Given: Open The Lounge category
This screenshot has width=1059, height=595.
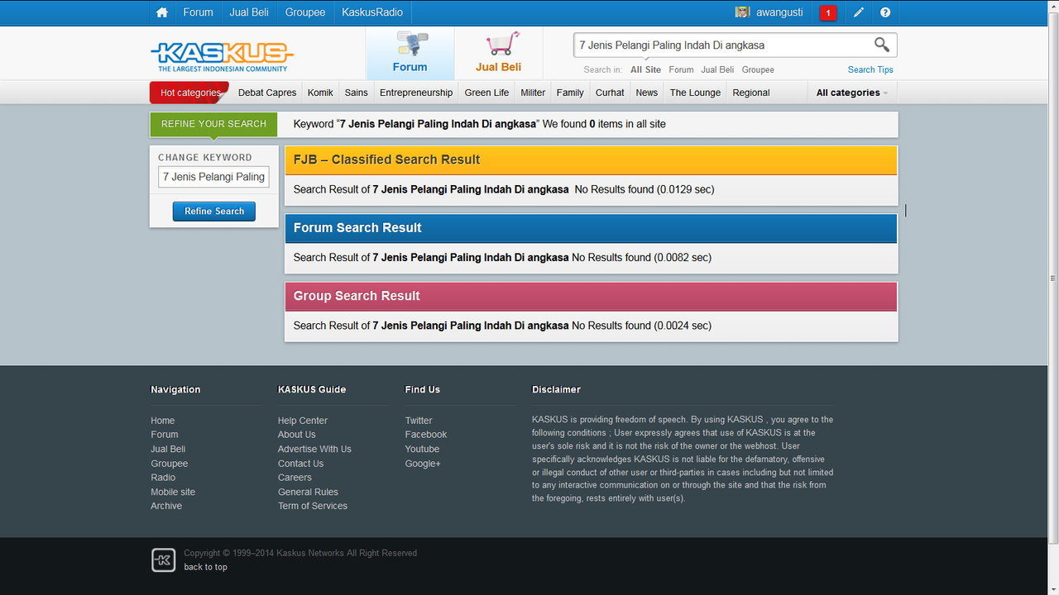Looking at the screenshot, I should click(x=695, y=93).
